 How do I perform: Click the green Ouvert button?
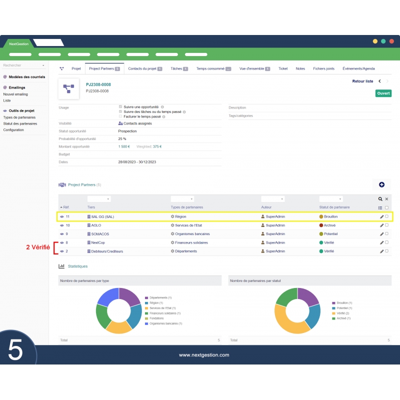(383, 93)
